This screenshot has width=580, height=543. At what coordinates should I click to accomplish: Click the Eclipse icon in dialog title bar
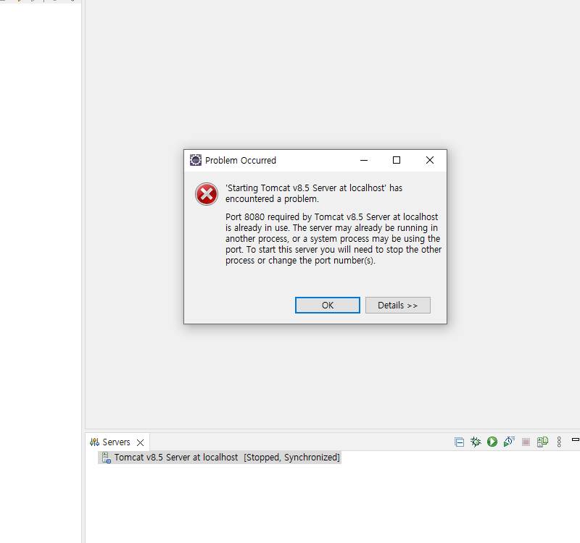pyautogui.click(x=196, y=160)
